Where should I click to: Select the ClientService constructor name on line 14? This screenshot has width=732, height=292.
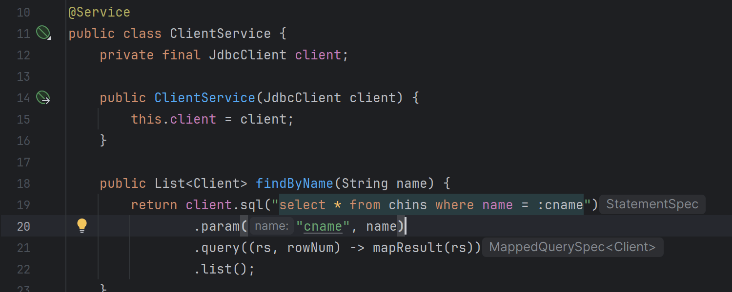(204, 97)
